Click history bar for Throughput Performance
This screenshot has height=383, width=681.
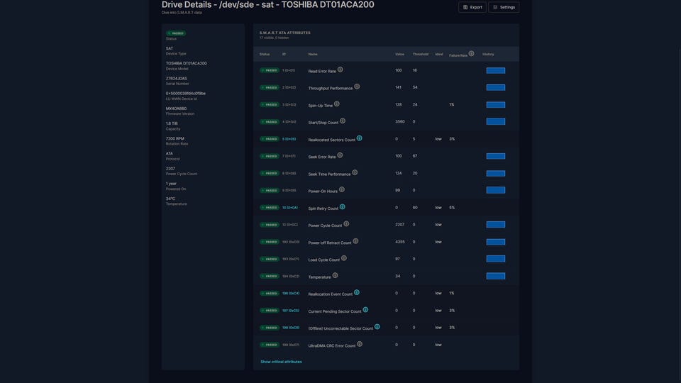(x=496, y=87)
